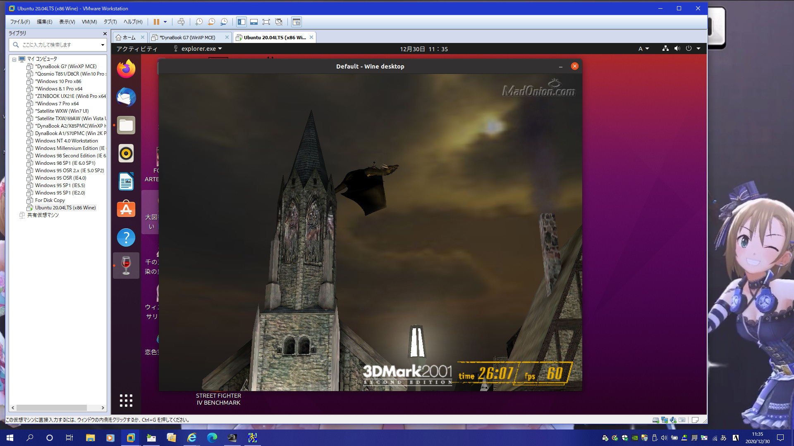This screenshot has height=446, width=794.
Task: Revert to the previous snapshot
Action: click(211, 22)
